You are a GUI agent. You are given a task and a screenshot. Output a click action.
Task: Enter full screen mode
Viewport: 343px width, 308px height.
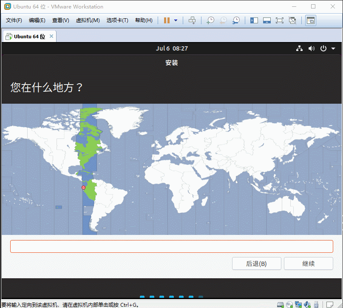pos(279,20)
